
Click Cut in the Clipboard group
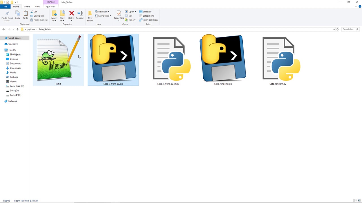[33, 12]
